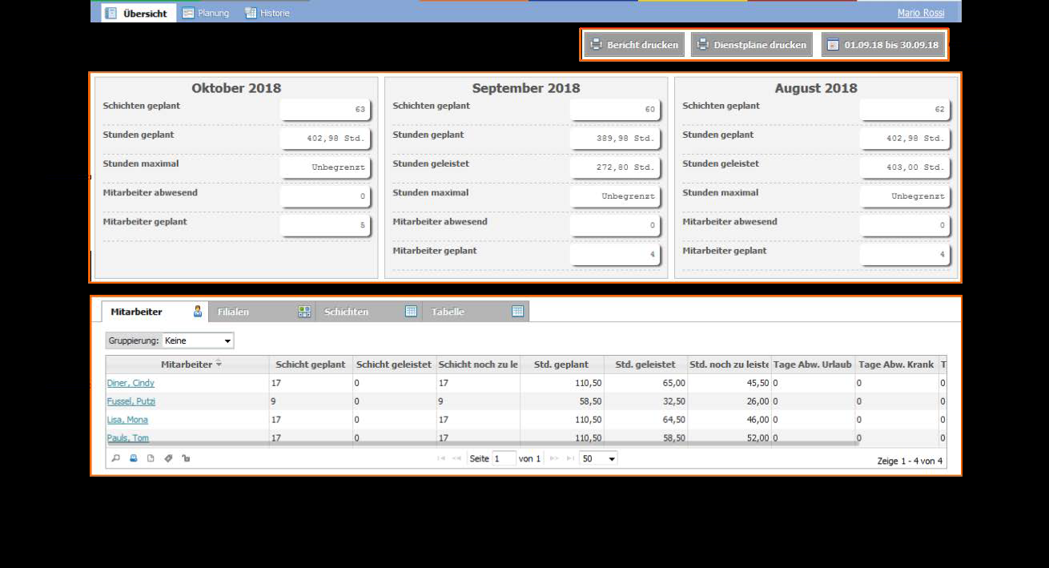Viewport: 1049px width, 568px height.
Task: Click the blank document icon in grid footer
Action: click(151, 458)
